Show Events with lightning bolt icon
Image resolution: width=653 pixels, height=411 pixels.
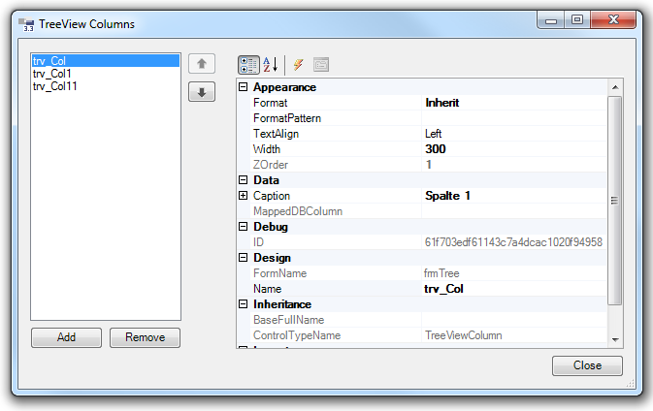(298, 65)
